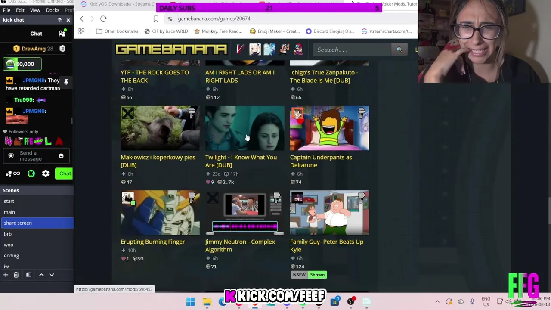Open Captain Underpants as Deltarune thumbnail
Image resolution: width=551 pixels, height=310 pixels.
[329, 128]
